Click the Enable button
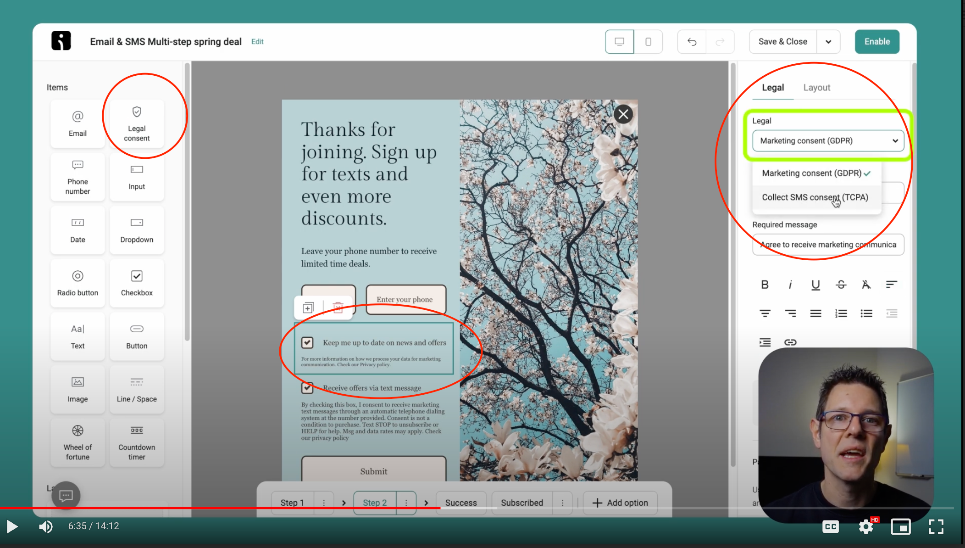Image resolution: width=965 pixels, height=548 pixels. click(x=877, y=42)
